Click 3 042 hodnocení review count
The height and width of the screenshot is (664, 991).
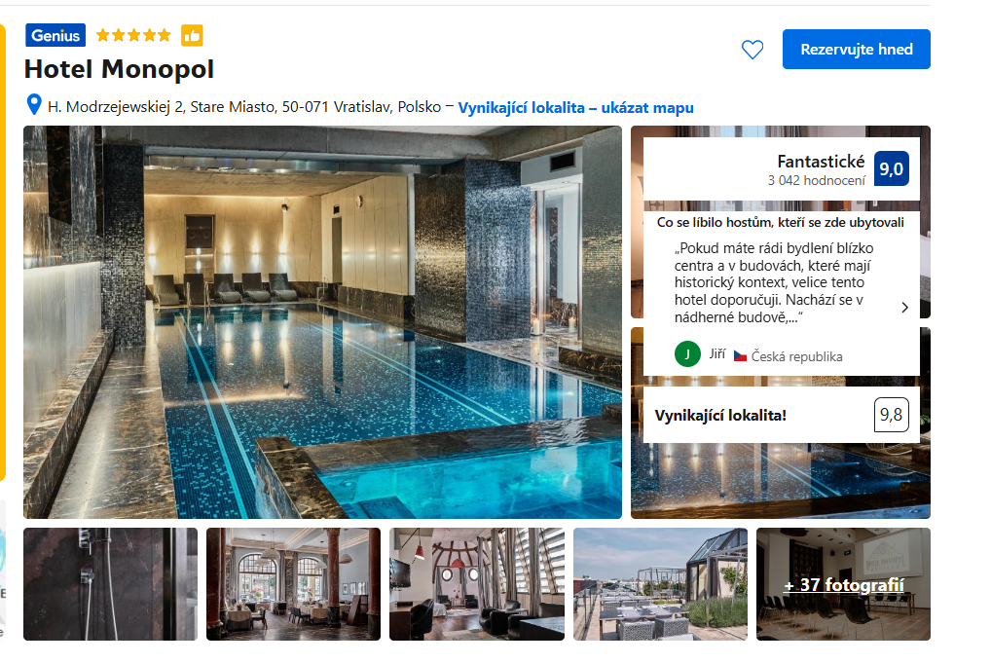pyautogui.click(x=816, y=181)
